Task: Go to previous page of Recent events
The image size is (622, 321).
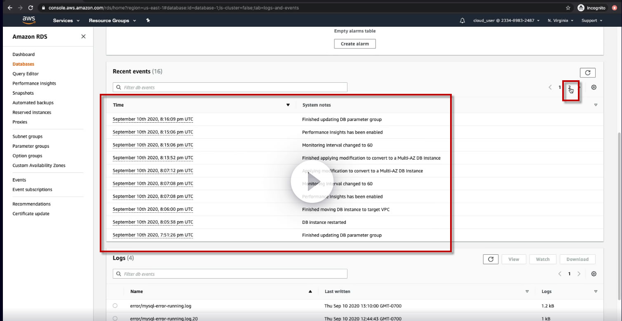Action: [550, 87]
